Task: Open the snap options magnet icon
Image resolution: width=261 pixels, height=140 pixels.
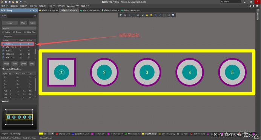Action: [x=125, y=15]
